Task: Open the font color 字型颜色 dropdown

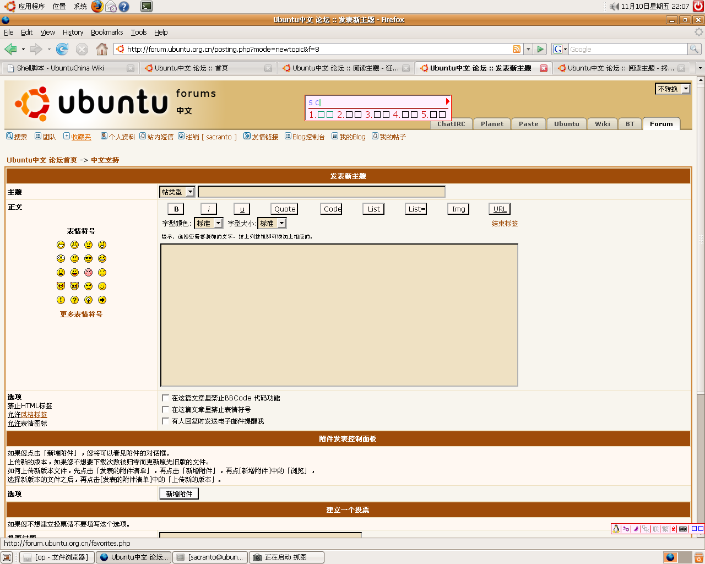Action: 208,223
